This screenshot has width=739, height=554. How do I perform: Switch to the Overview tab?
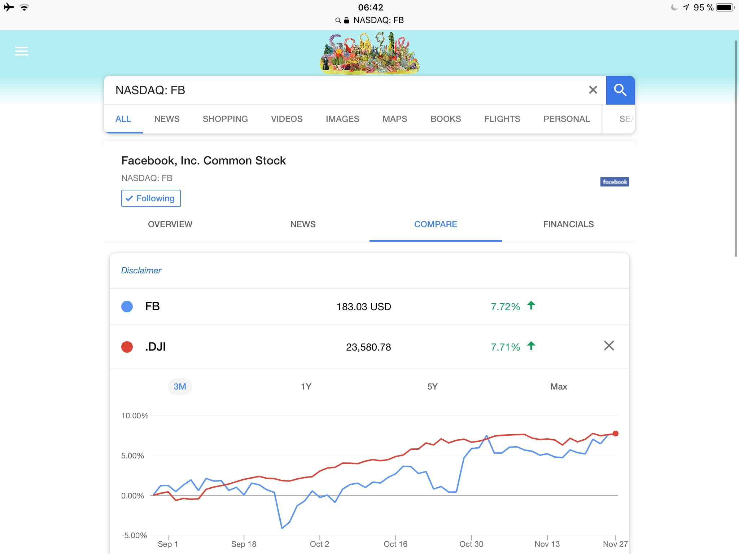click(170, 224)
